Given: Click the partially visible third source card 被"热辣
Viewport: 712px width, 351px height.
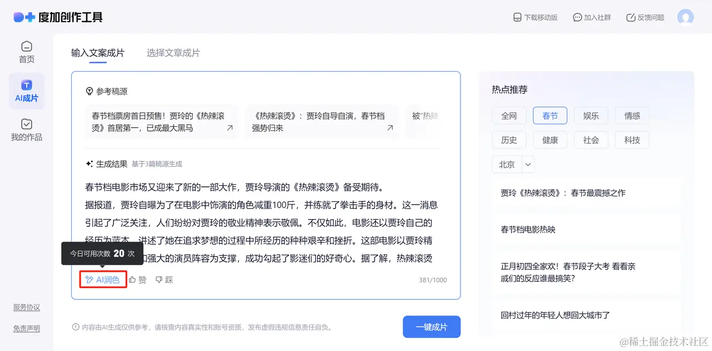Looking at the screenshot, I should coord(424,122).
